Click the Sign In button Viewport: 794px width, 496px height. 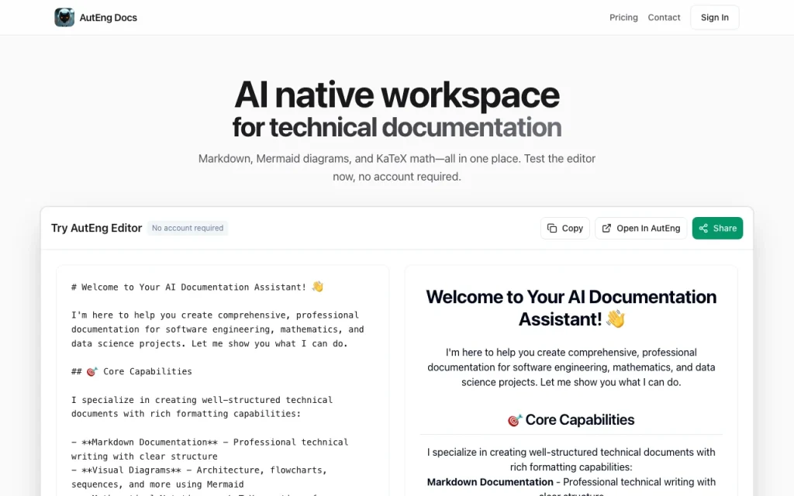(714, 17)
